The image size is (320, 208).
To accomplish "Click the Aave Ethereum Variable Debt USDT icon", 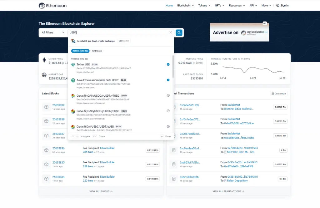I will pyautogui.click(x=73, y=80).
